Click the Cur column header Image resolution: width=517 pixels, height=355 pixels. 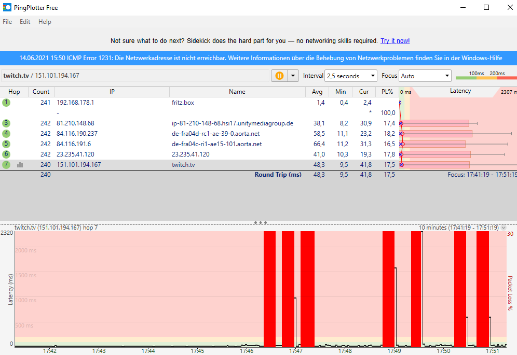364,92
